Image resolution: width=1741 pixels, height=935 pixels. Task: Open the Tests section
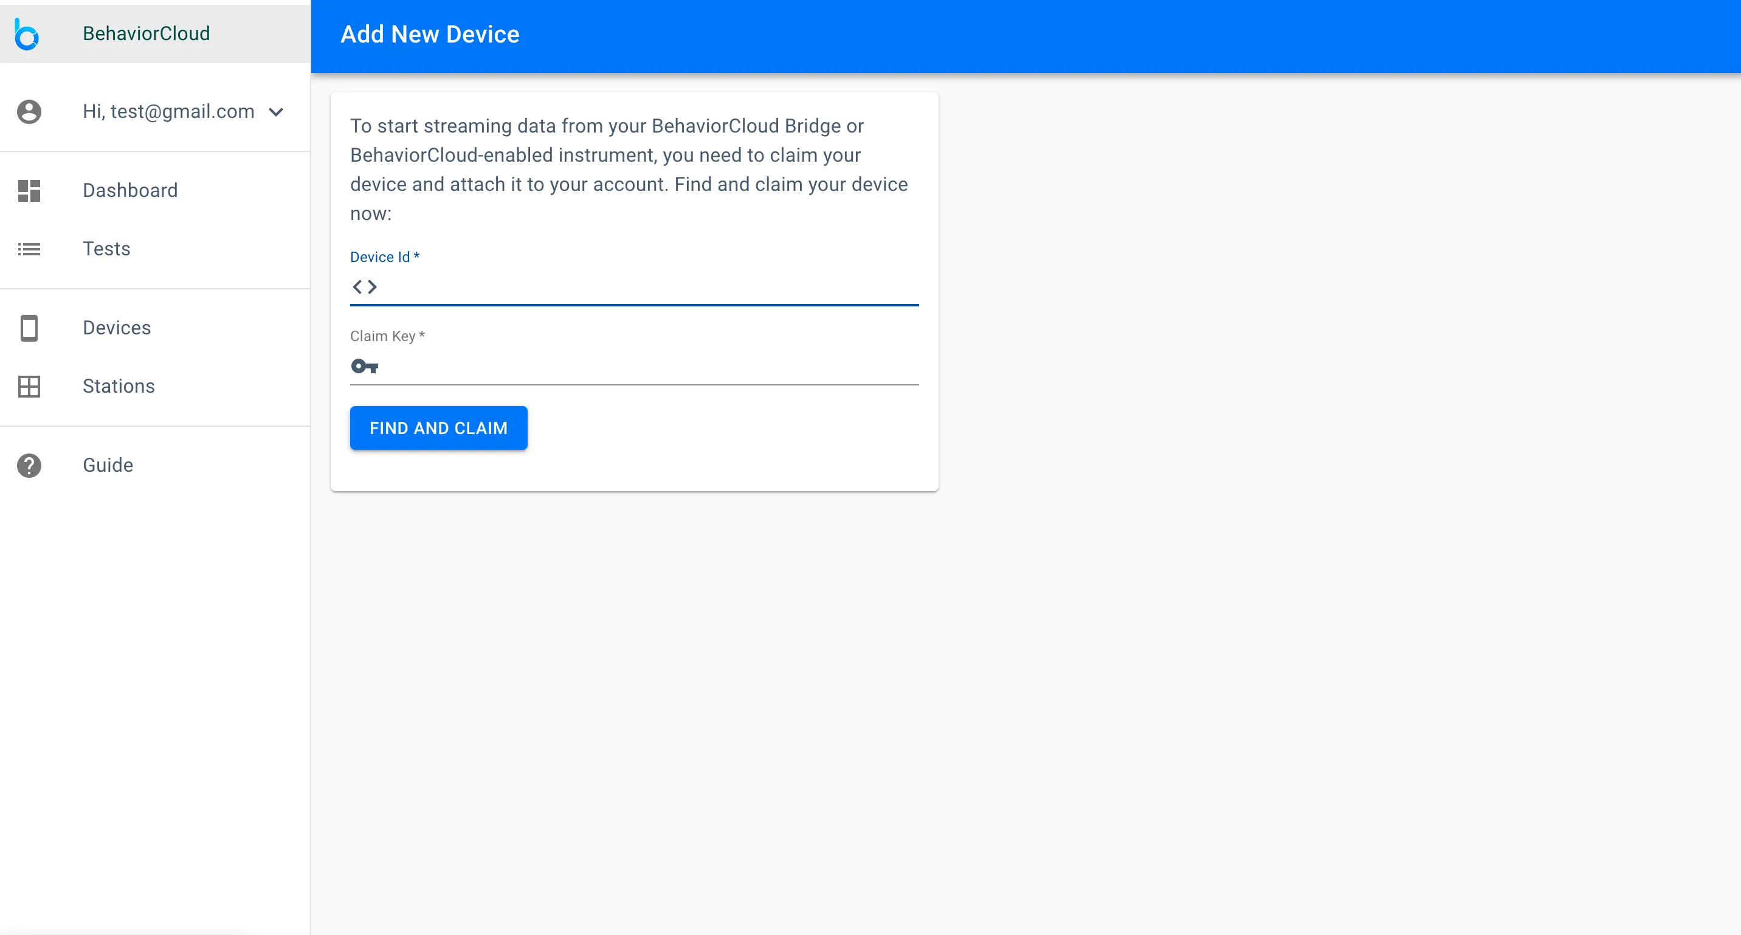(106, 249)
